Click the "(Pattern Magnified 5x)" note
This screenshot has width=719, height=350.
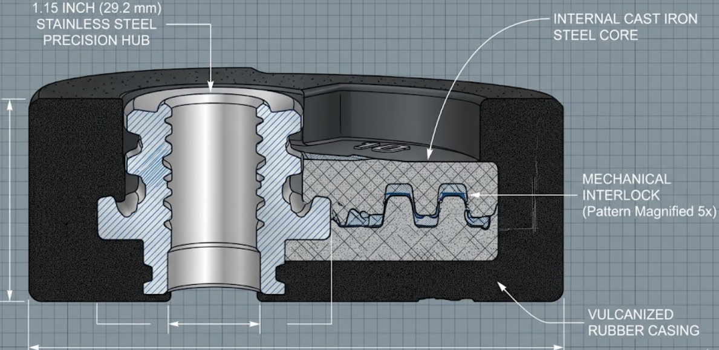point(649,212)
